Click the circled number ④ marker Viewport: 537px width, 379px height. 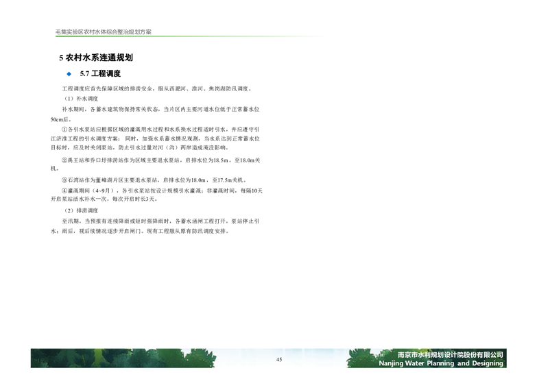click(x=65, y=190)
